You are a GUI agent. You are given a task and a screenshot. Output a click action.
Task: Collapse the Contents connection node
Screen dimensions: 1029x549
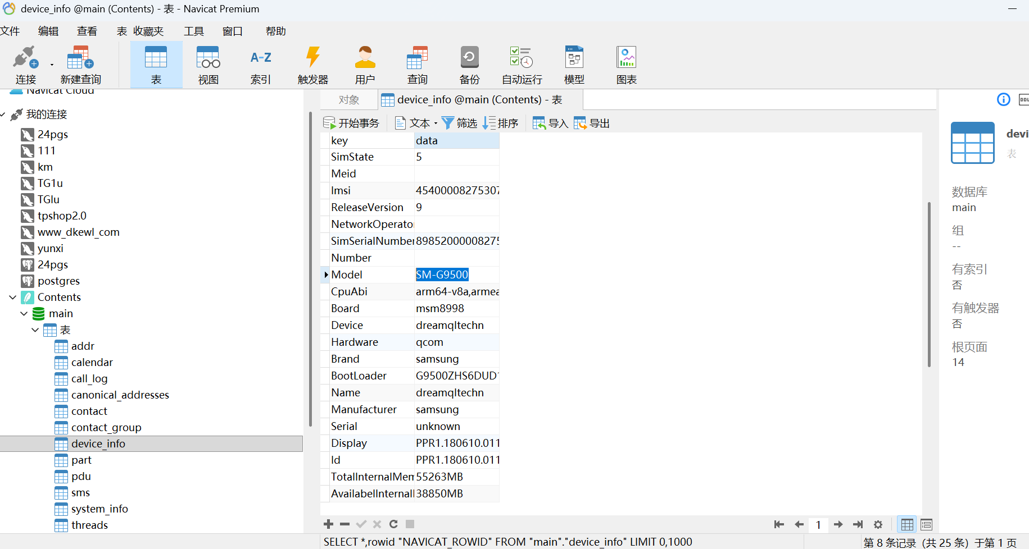coord(13,298)
